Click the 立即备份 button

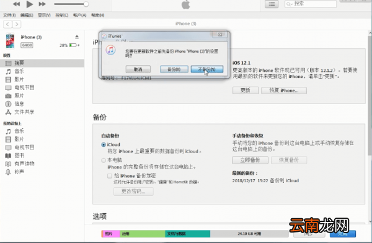click(x=250, y=160)
